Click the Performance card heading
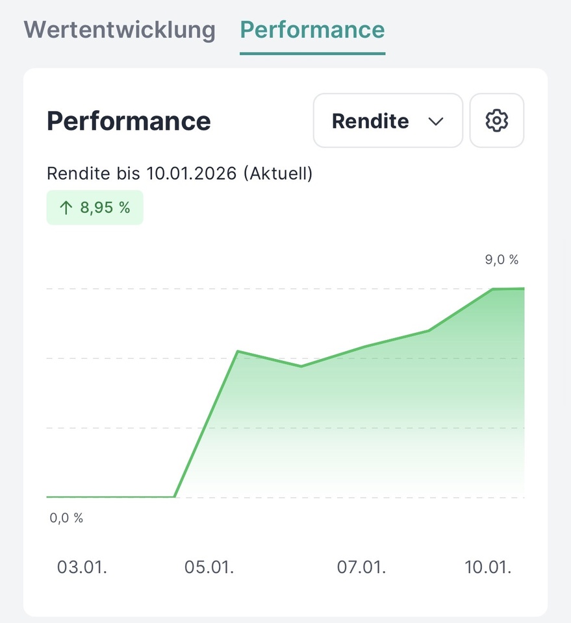 click(x=129, y=121)
